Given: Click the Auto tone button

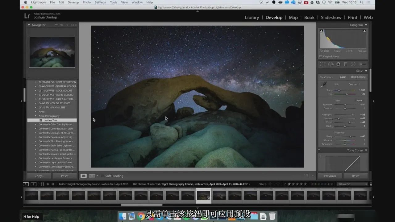Looking at the screenshot, I should (359, 101).
